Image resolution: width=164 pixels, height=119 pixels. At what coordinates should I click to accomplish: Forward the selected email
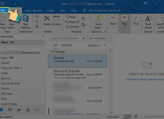pyautogui.click(x=72, y=26)
